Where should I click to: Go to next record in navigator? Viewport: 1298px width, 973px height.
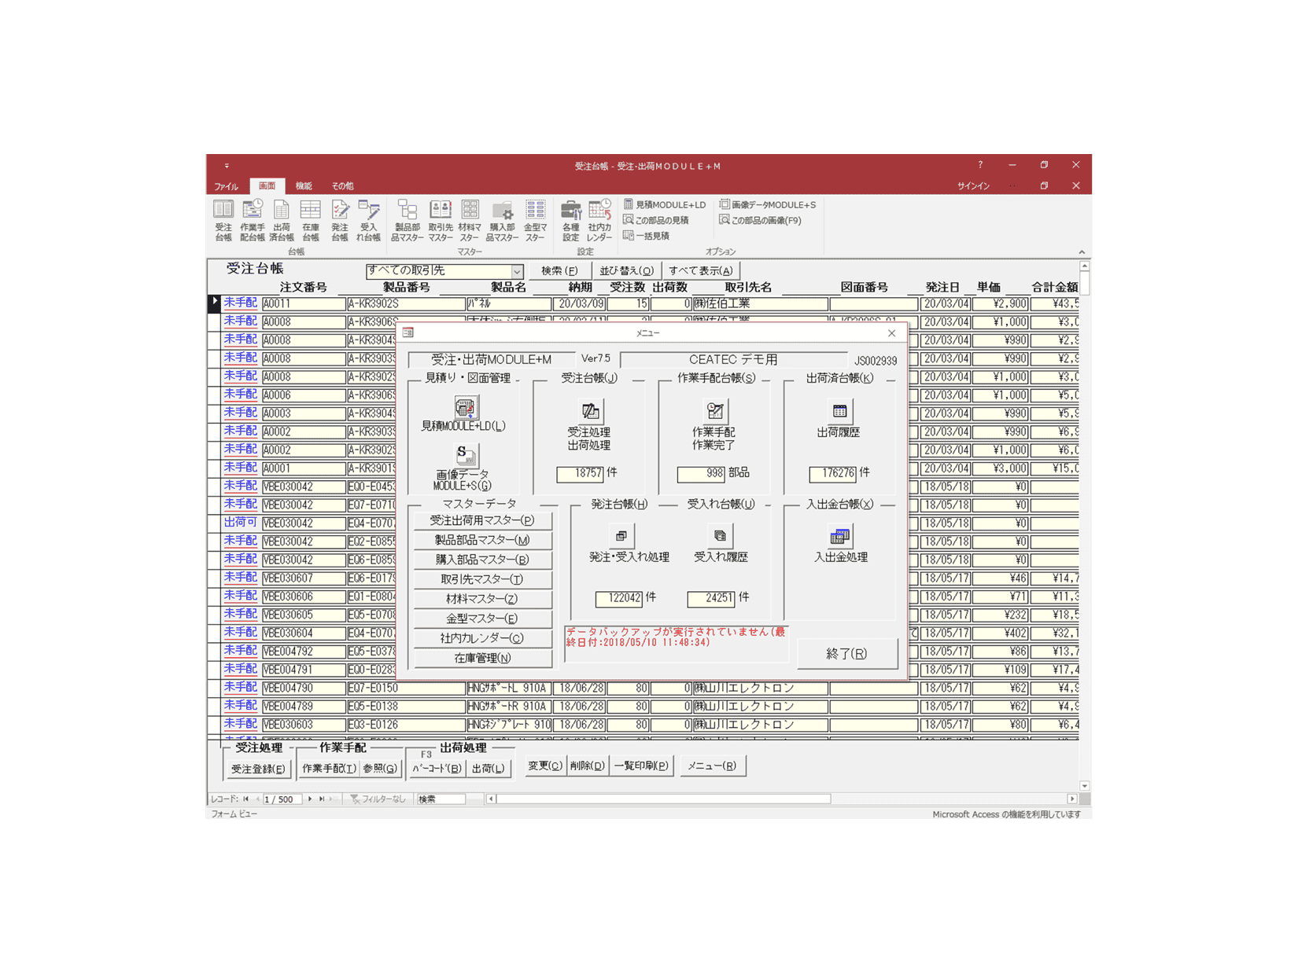tap(310, 799)
